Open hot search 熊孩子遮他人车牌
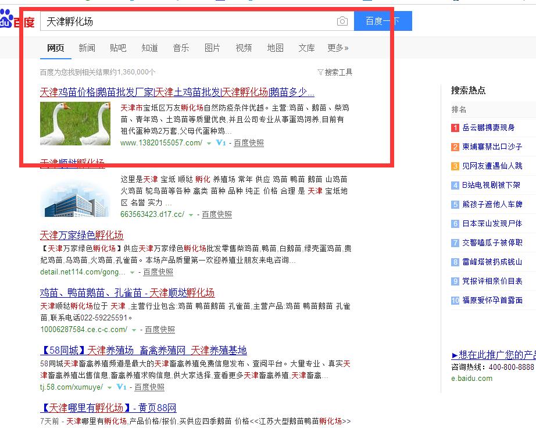This screenshot has height=428, width=536. (492, 205)
